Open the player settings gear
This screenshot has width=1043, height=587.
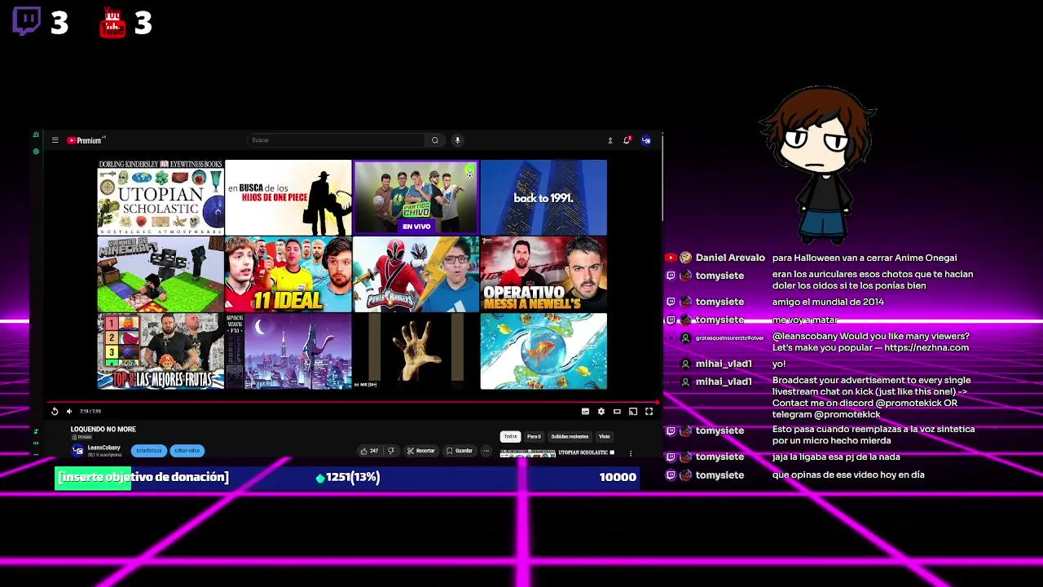(x=601, y=411)
